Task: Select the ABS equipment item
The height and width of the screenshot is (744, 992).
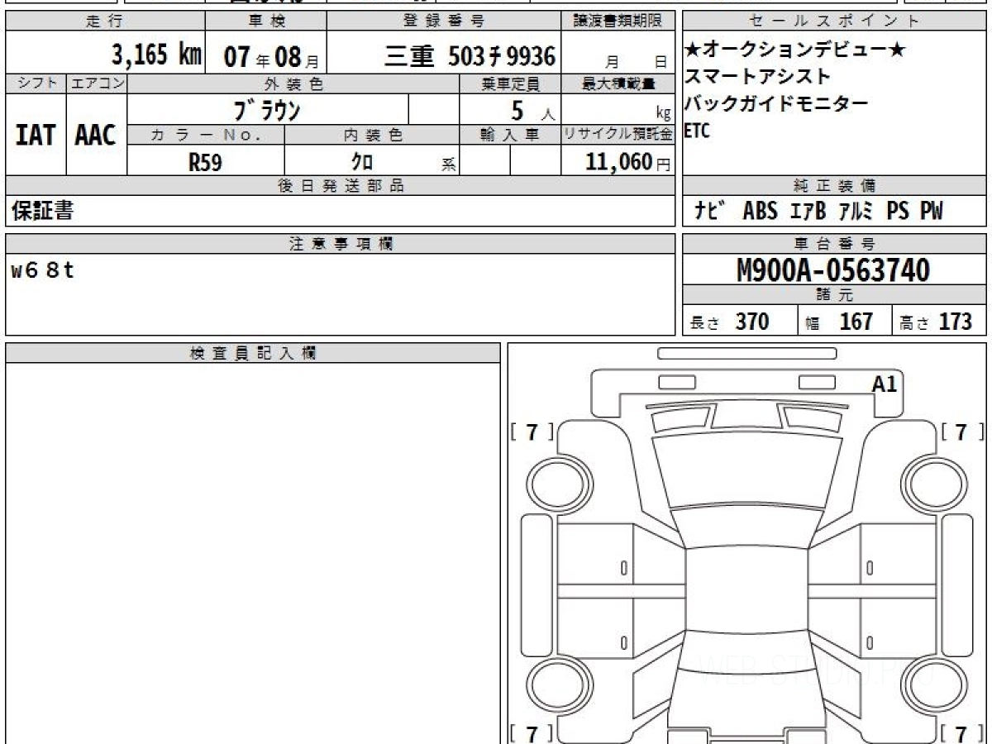Action: tap(760, 211)
